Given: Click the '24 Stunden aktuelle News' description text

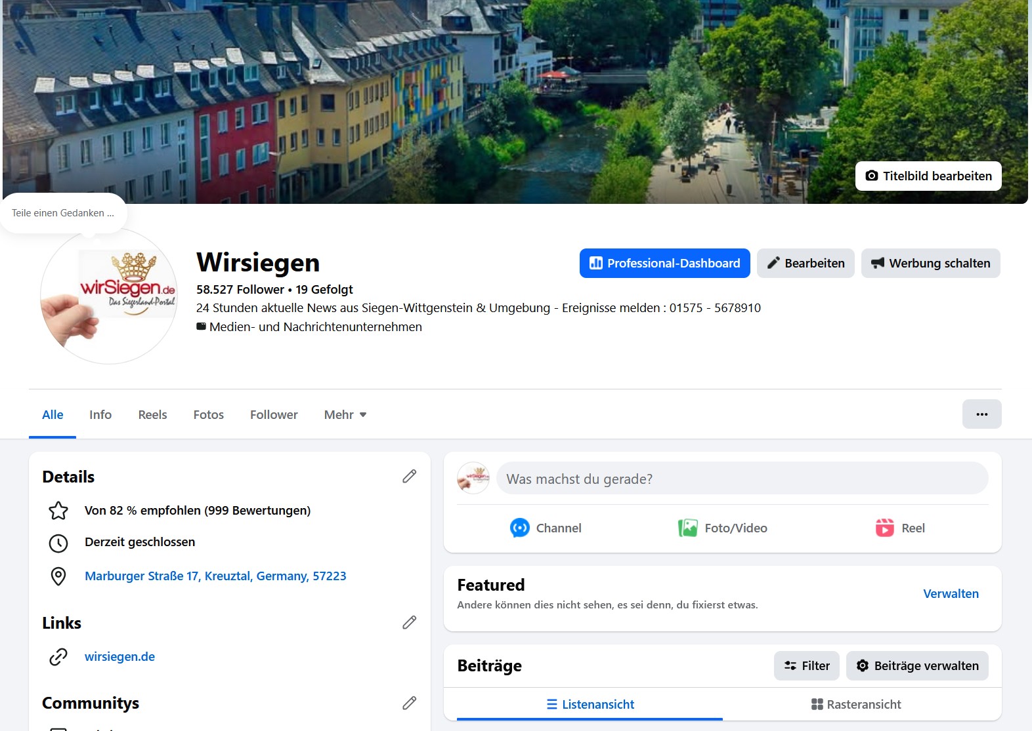Looking at the screenshot, I should pyautogui.click(x=479, y=308).
